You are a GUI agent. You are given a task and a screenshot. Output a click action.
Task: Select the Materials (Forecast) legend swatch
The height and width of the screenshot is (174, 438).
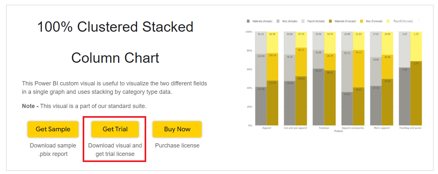[x=330, y=21]
